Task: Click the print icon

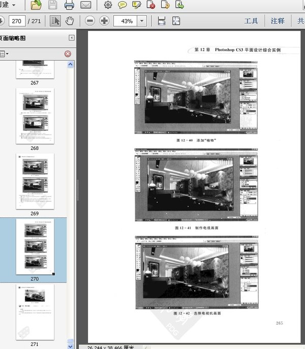Action: coord(69,6)
